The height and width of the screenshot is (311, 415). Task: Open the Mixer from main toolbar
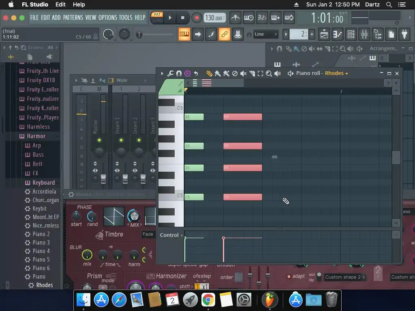[x=364, y=34]
